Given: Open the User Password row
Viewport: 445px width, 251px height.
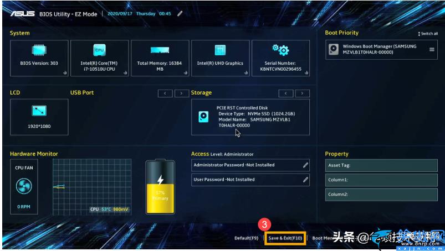Looking at the screenshot, I should pos(250,180).
